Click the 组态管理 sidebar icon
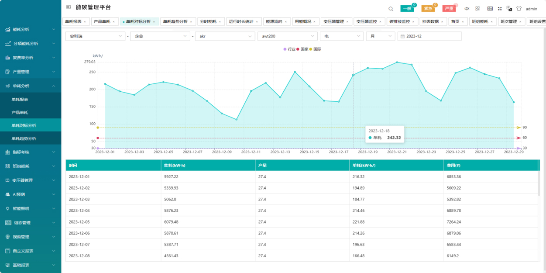The width and height of the screenshot is (546, 273). point(8,223)
